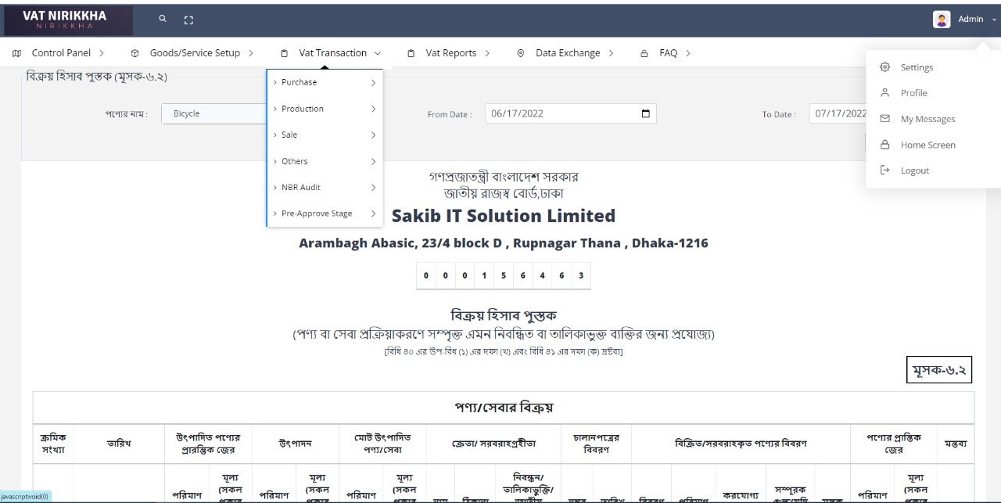Select Sale from the Vat Transaction menu
Viewport: 1001px width, 503px height.
[289, 135]
